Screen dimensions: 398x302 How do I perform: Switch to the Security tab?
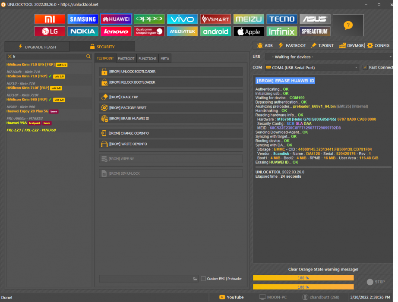pos(102,47)
